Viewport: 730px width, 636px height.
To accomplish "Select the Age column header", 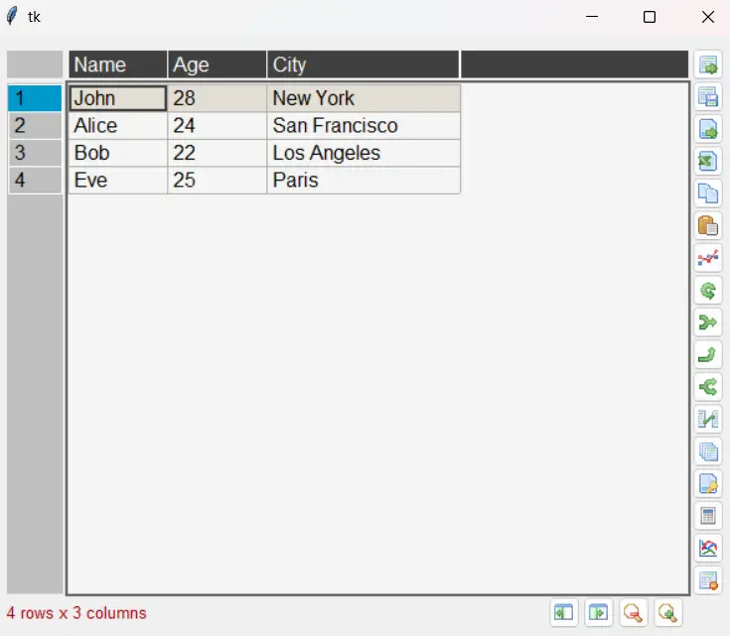I will click(x=217, y=64).
